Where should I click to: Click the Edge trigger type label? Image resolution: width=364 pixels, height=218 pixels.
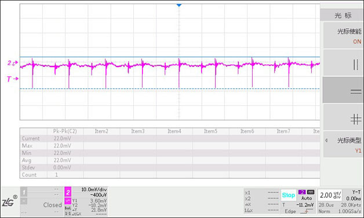[x=290, y=211]
